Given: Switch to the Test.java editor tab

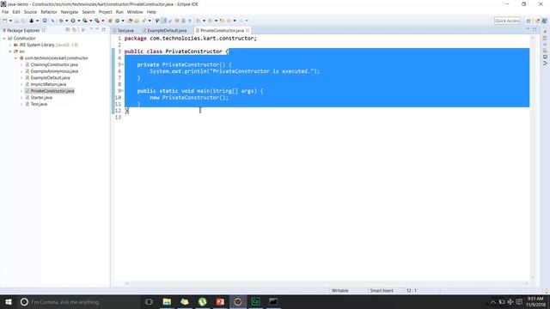Looking at the screenshot, I should point(125,31).
